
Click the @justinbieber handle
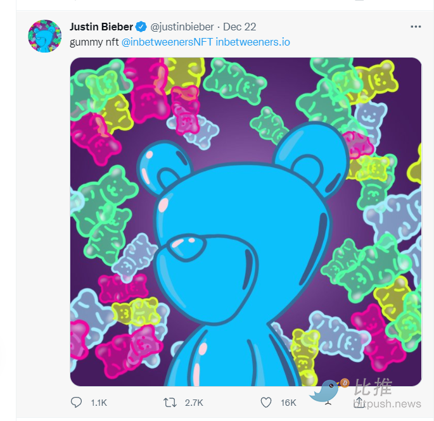point(182,27)
